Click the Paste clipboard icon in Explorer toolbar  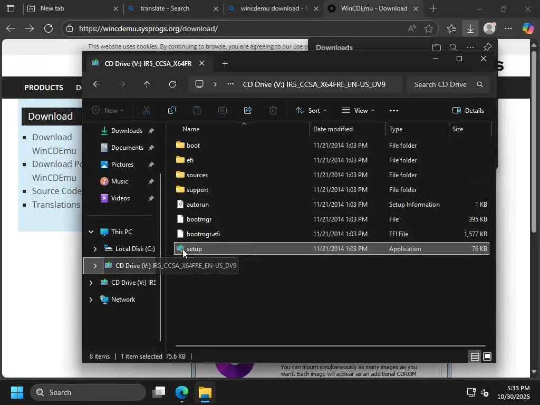197,110
